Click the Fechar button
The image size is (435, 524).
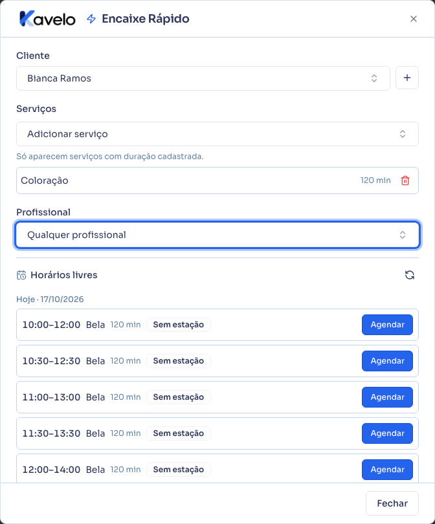click(392, 503)
